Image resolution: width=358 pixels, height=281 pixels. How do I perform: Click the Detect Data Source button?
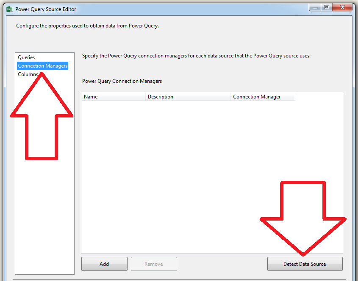[x=305, y=264]
